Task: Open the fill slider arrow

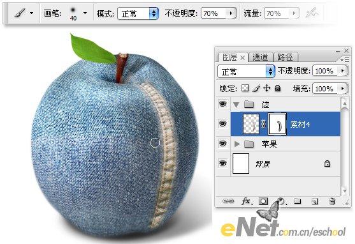Action: 342,88
